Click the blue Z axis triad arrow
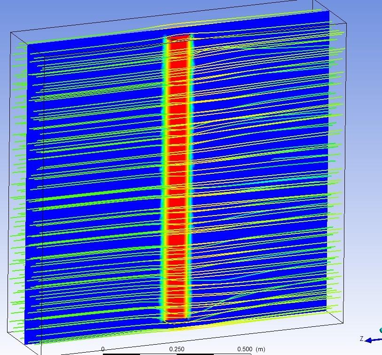The width and height of the screenshot is (382, 355). tap(374, 340)
